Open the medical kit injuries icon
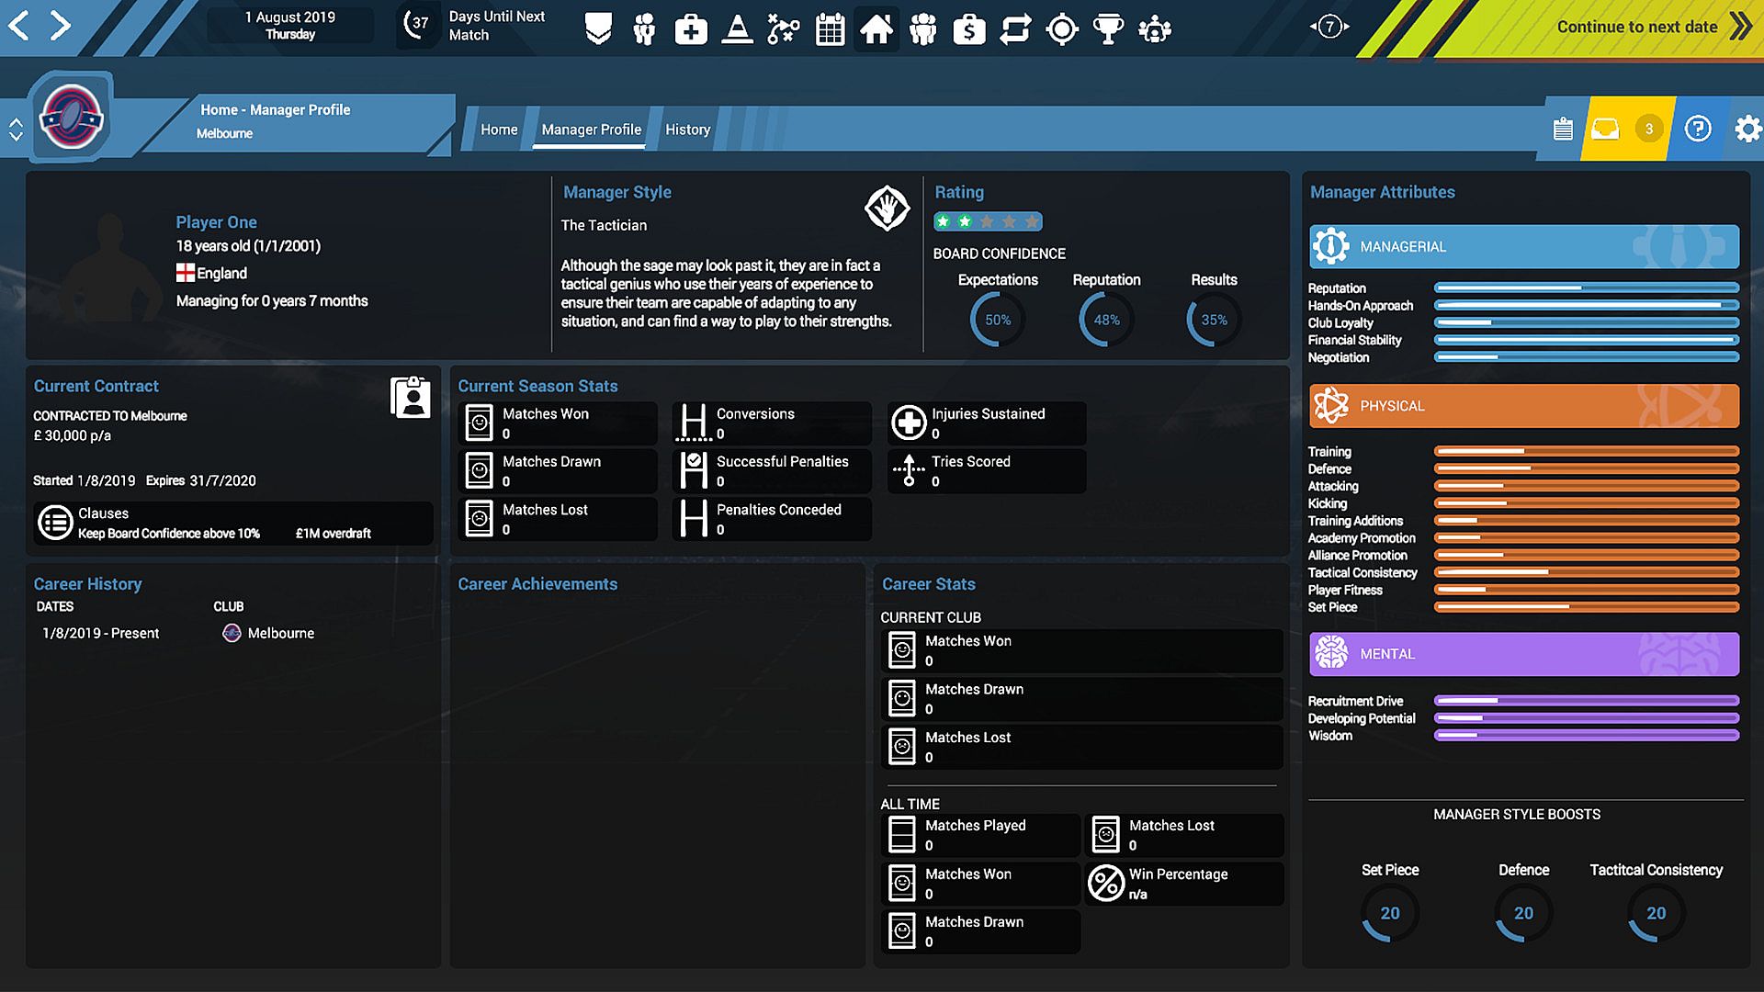 [691, 29]
